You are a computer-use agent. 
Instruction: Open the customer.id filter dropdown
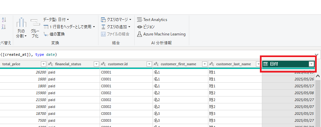point(149,64)
